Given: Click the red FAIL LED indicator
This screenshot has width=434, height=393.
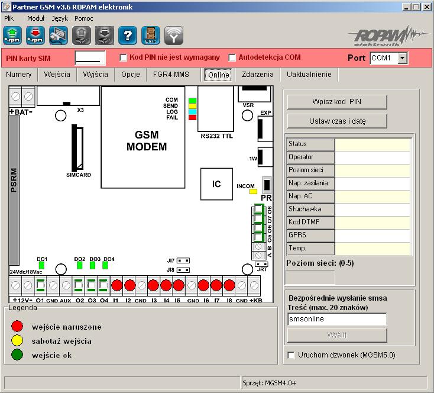Looking at the screenshot, I should 192,117.
